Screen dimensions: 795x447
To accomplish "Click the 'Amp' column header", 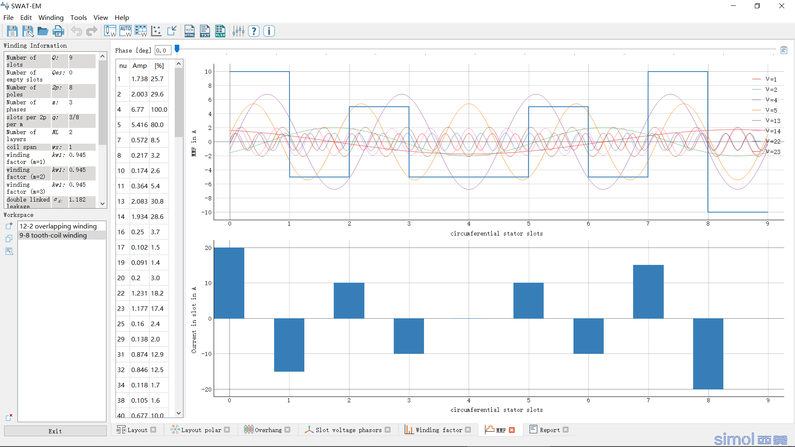I will tap(140, 65).
